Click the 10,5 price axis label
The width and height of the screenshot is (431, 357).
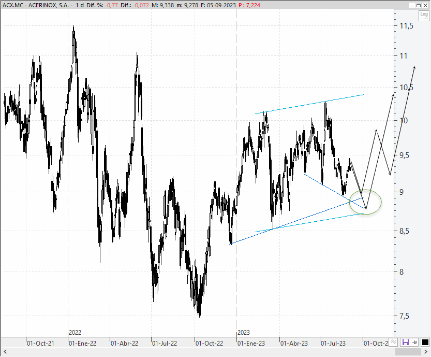coord(407,88)
